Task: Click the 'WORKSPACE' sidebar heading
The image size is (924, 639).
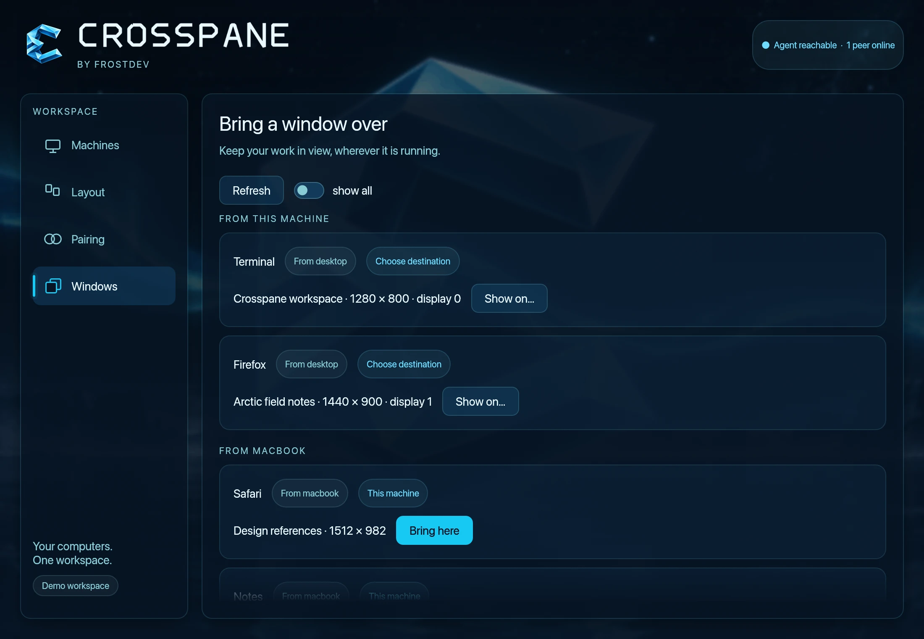Action: [65, 111]
